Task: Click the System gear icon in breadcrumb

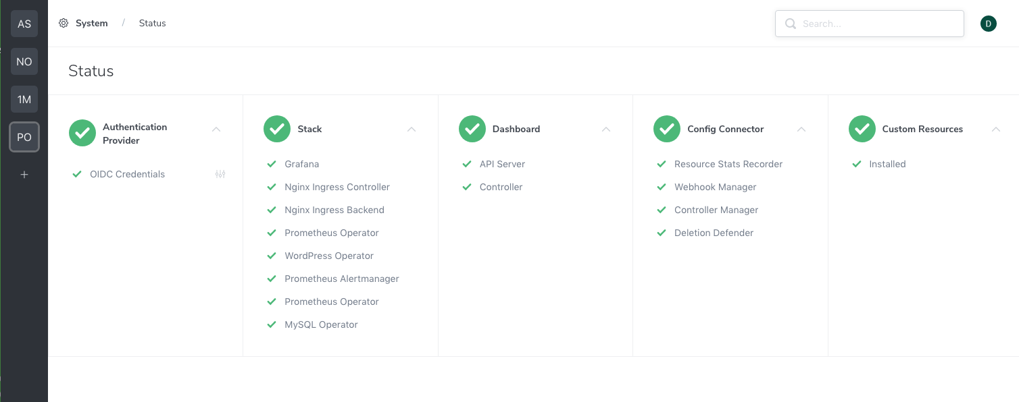Action: pos(64,23)
